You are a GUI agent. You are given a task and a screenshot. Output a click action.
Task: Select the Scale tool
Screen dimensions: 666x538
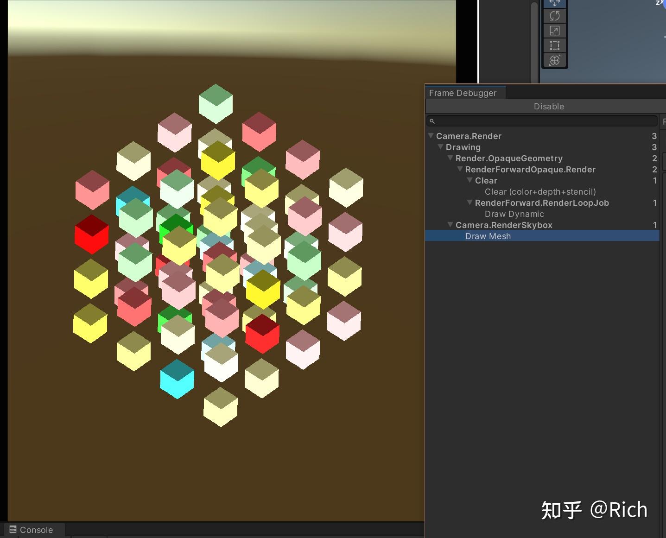click(x=555, y=31)
